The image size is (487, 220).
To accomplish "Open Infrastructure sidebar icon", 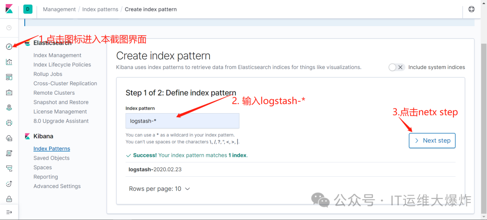I will coord(9,138).
